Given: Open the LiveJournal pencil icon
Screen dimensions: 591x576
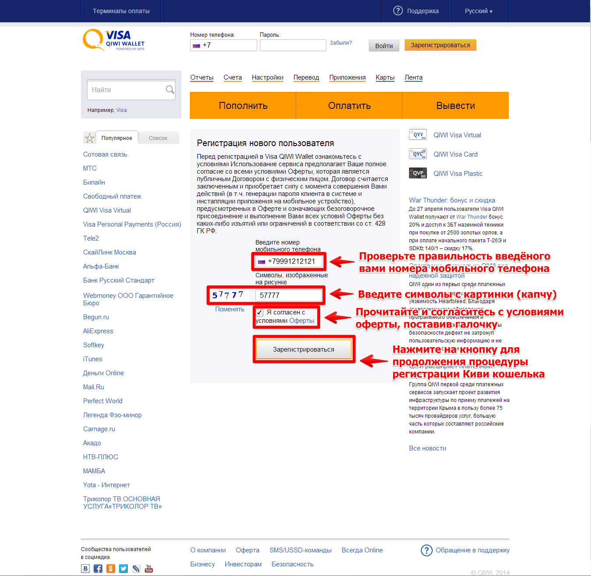Looking at the screenshot, I should tap(136, 569).
